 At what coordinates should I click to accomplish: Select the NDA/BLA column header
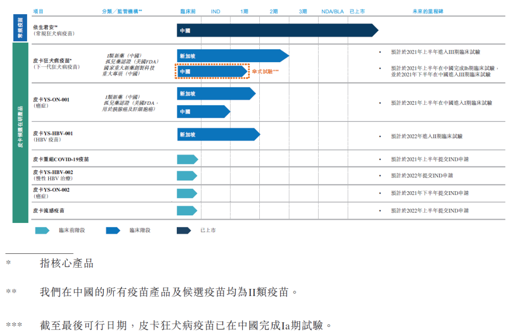coord(332,11)
